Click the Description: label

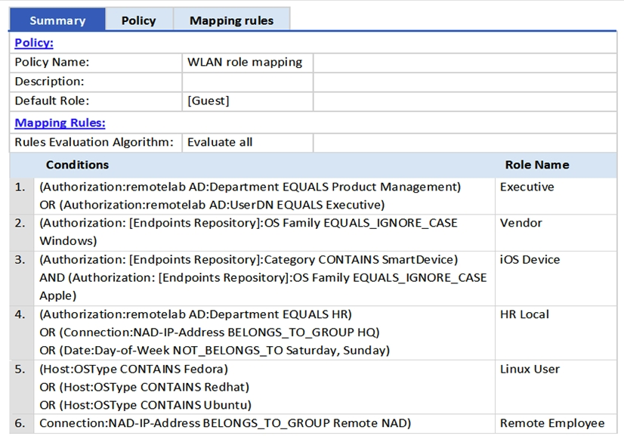coord(49,82)
